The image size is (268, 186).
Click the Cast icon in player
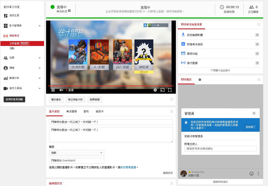[162, 90]
